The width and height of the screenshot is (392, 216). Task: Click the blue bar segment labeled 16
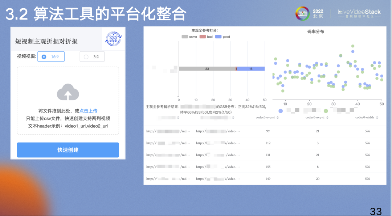tap(251, 69)
